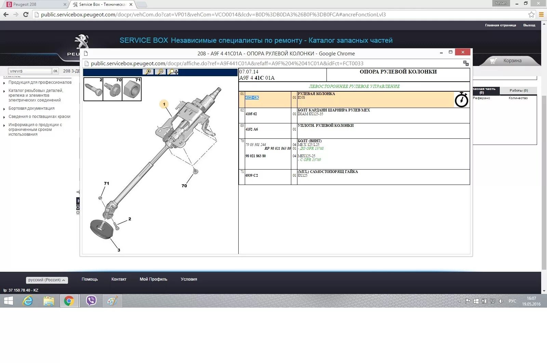Image resolution: width=547 pixels, height=363 pixels.
Task: Open the bolt thumbnail numbered 2
Action: pos(93,89)
